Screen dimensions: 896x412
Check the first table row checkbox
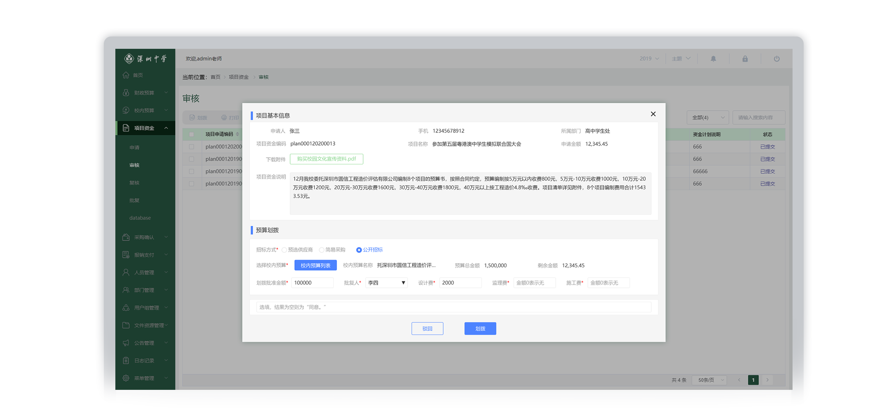pos(191,147)
